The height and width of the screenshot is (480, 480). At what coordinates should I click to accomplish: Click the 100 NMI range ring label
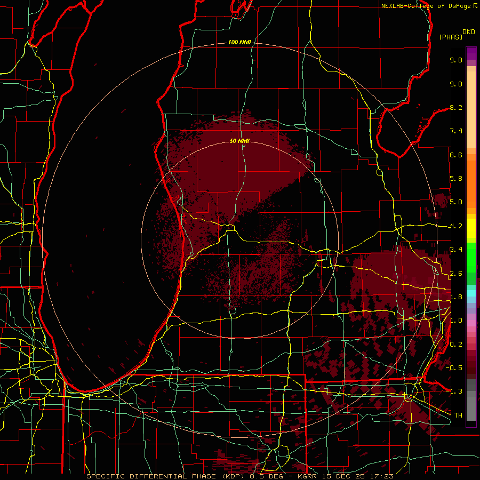239,42
